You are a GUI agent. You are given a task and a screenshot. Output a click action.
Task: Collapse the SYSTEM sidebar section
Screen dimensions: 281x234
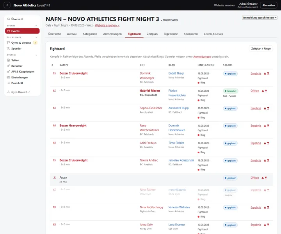36,55
